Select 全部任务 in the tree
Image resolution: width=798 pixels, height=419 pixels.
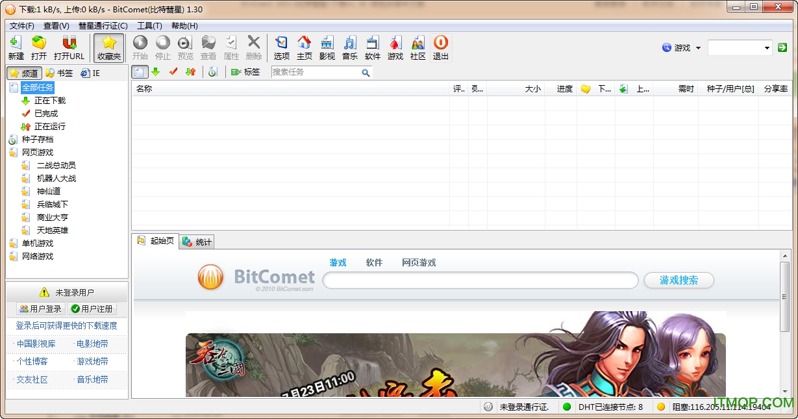pyautogui.click(x=38, y=88)
